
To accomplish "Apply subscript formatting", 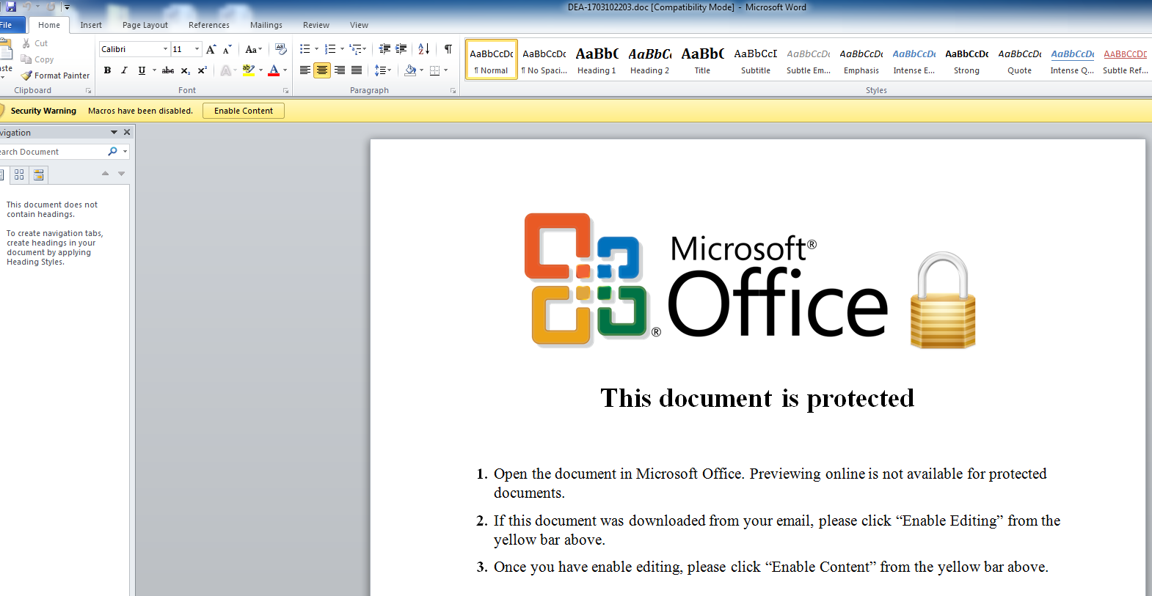I will (186, 70).
